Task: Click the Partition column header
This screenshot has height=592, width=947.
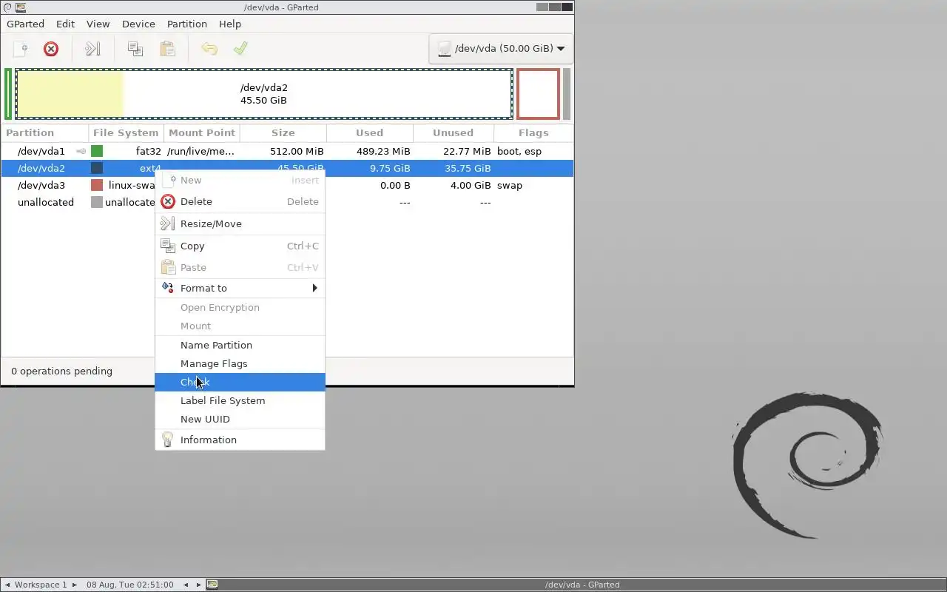Action: click(45, 133)
